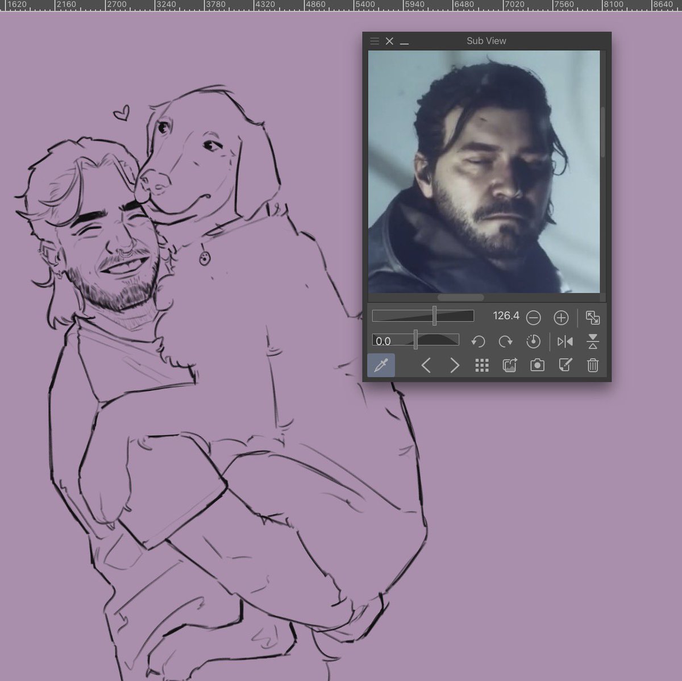Close the Sub View panel

[x=389, y=41]
